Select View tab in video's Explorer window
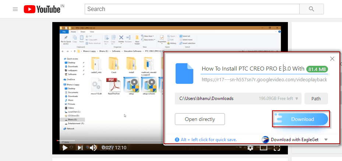 [92, 32]
